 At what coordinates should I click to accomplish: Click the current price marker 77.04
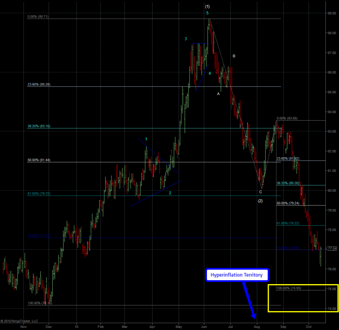[333, 248]
